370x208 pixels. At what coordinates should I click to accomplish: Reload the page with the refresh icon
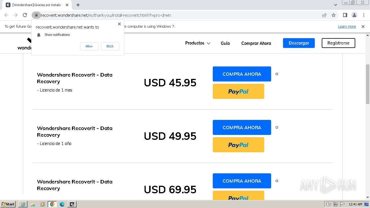(x=25, y=15)
